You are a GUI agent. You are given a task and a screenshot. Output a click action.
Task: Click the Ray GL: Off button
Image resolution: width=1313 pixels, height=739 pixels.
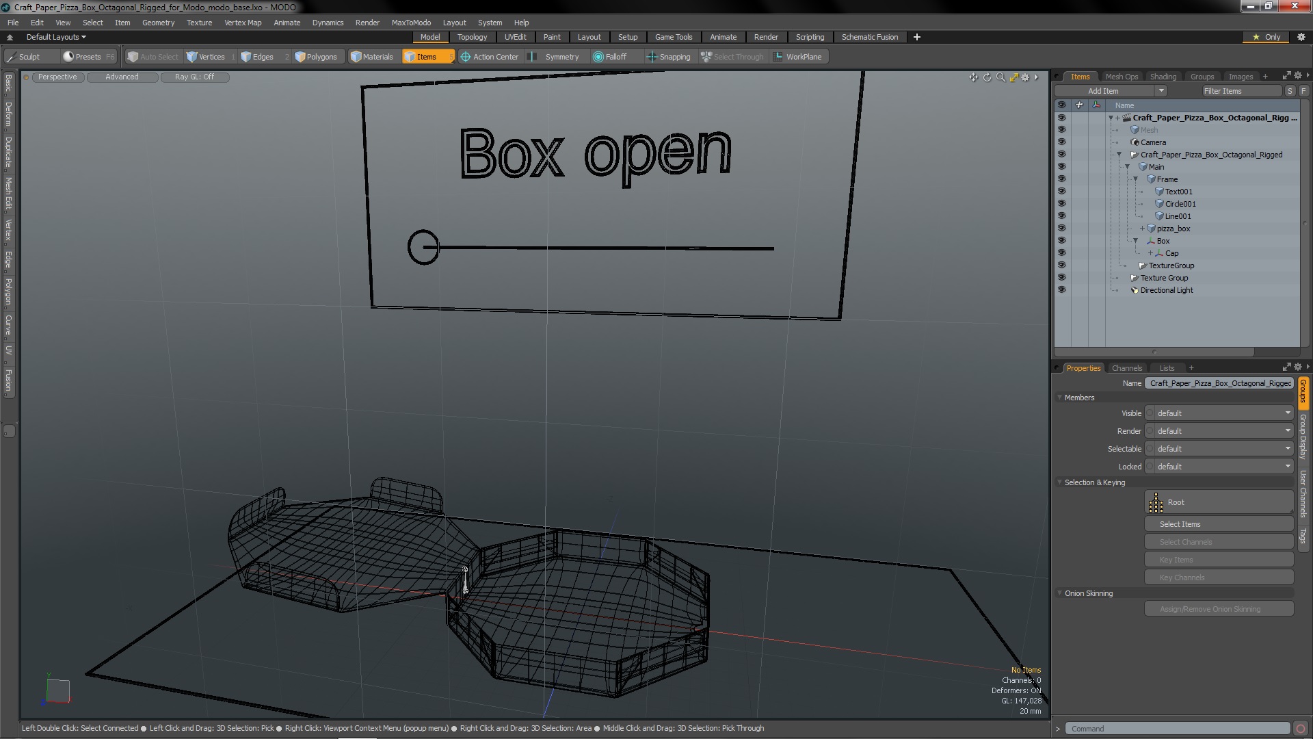pos(194,77)
